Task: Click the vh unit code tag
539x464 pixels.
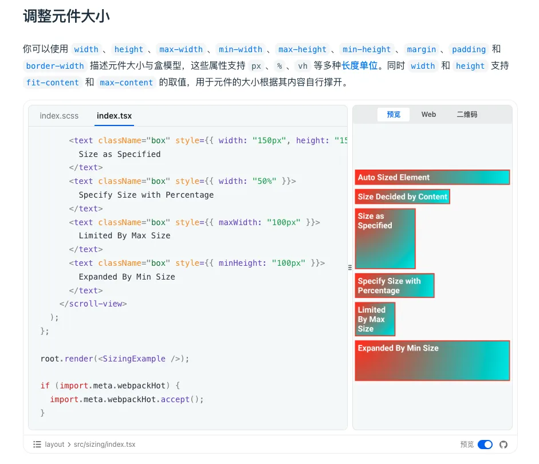Action: pos(302,66)
